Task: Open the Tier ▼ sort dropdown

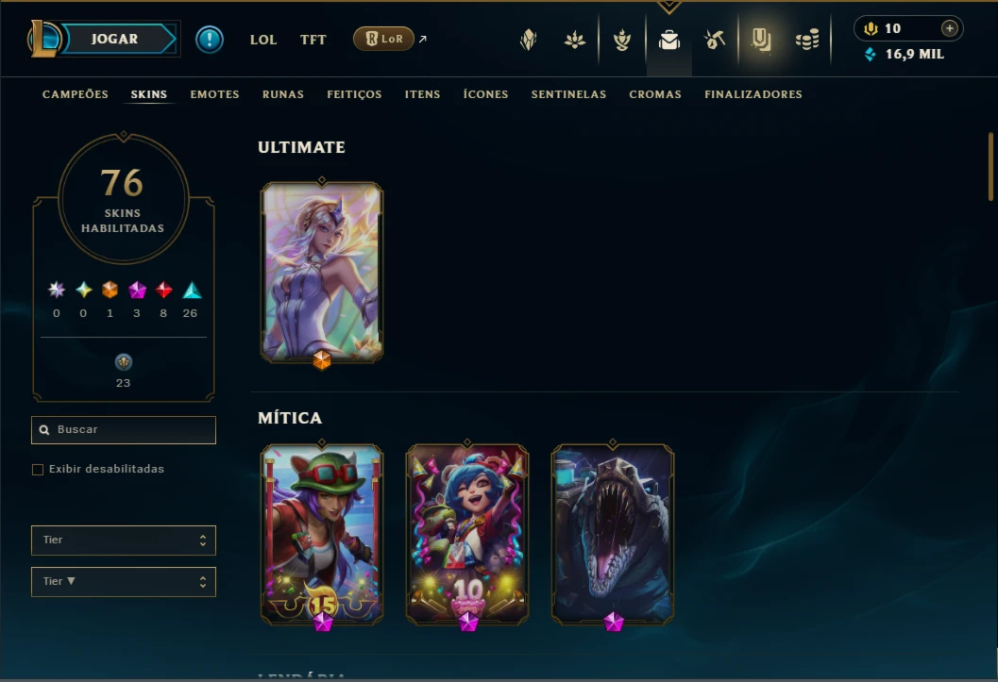Action: [x=124, y=582]
